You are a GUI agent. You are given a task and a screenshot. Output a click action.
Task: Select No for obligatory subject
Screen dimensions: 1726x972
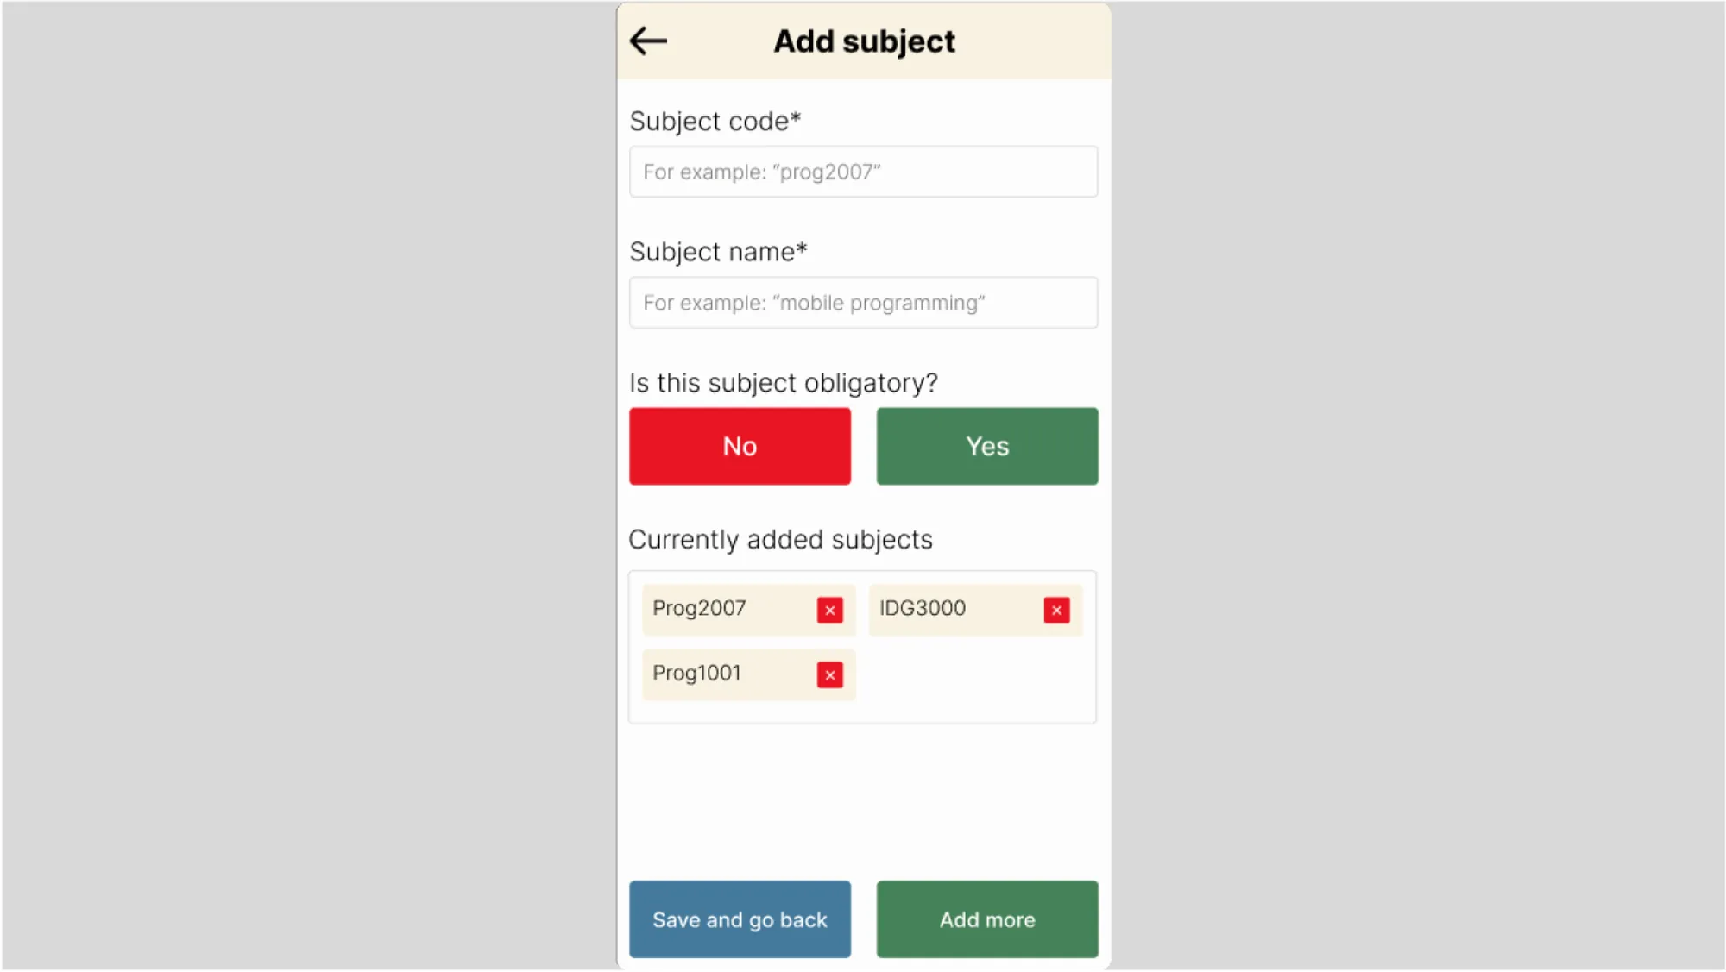740,446
